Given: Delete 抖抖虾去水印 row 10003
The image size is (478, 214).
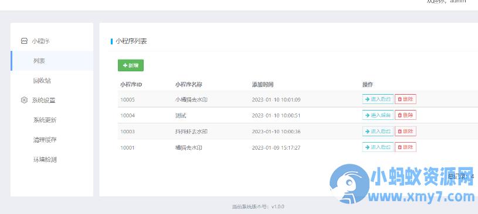Looking at the screenshot, I should click(x=405, y=132).
